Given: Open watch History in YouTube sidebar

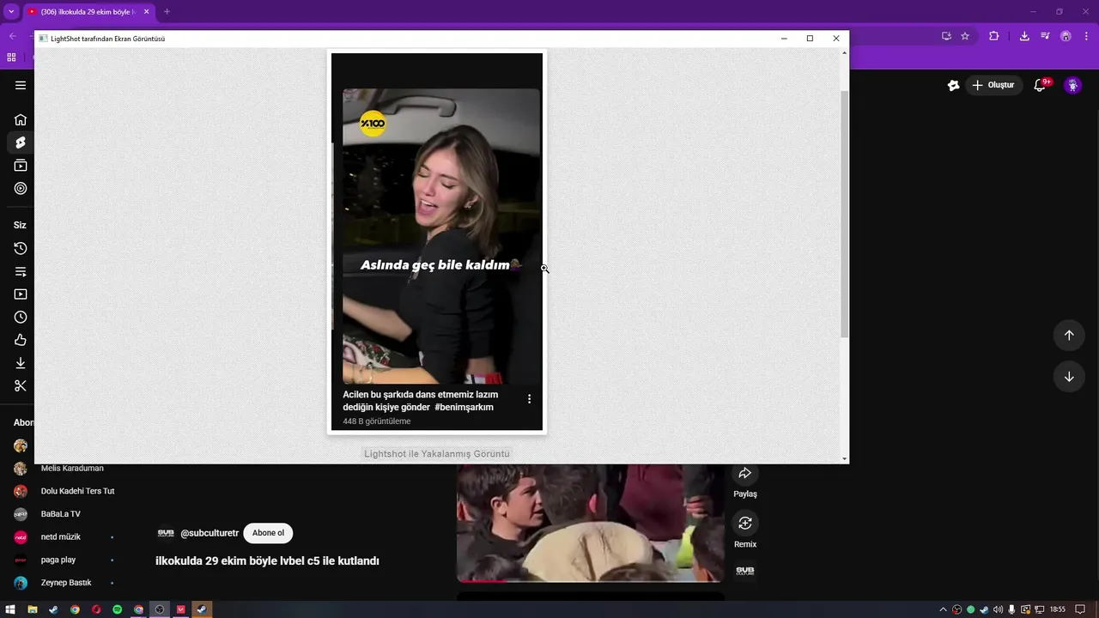Looking at the screenshot, I should click(x=21, y=248).
